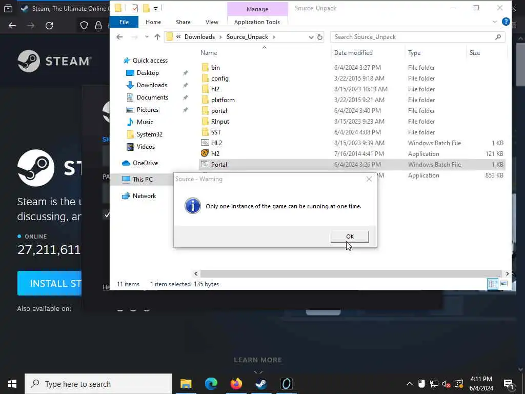The width and height of the screenshot is (525, 394).
Task: Click the Steam logo on webpage
Action: [x=54, y=61]
